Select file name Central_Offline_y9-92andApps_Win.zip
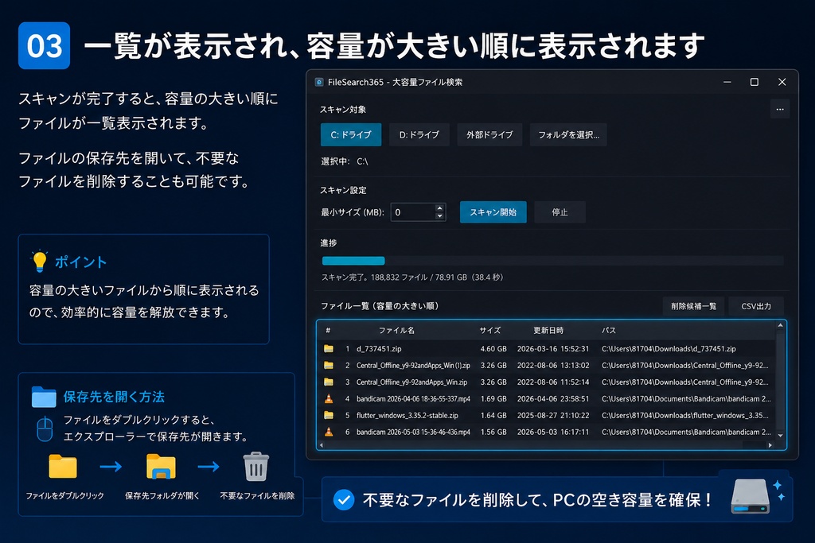 (411, 382)
